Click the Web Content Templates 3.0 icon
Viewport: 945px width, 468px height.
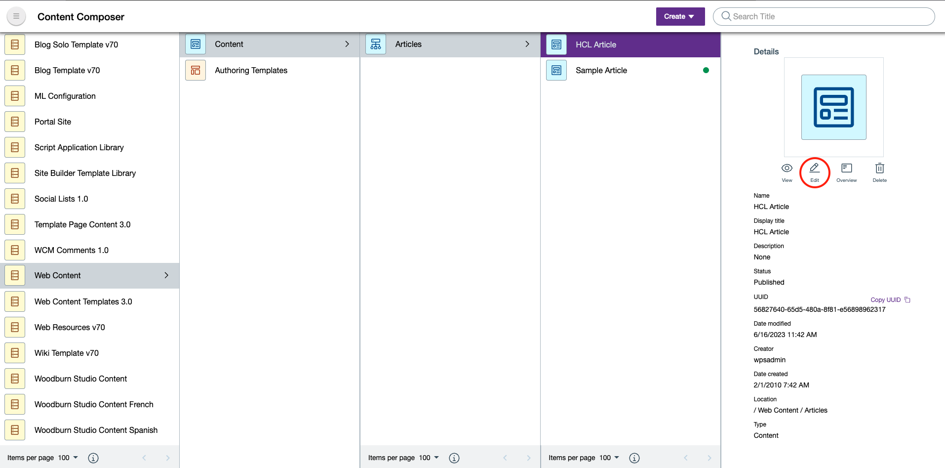pyautogui.click(x=15, y=301)
